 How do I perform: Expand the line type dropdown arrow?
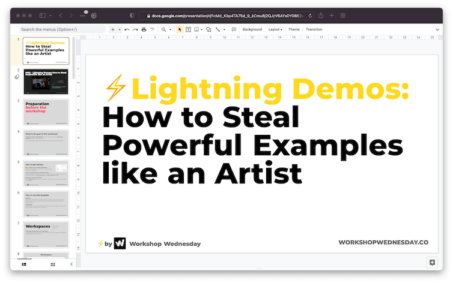pos(225,29)
